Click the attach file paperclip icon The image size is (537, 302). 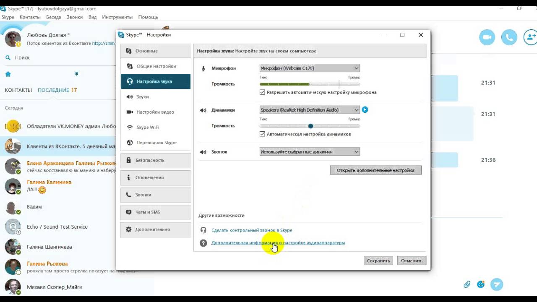point(467,284)
